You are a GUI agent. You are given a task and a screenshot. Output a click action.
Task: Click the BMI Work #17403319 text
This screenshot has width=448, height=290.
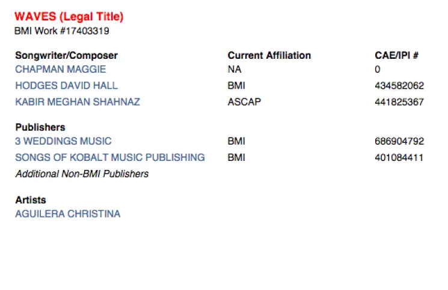pyautogui.click(x=62, y=31)
